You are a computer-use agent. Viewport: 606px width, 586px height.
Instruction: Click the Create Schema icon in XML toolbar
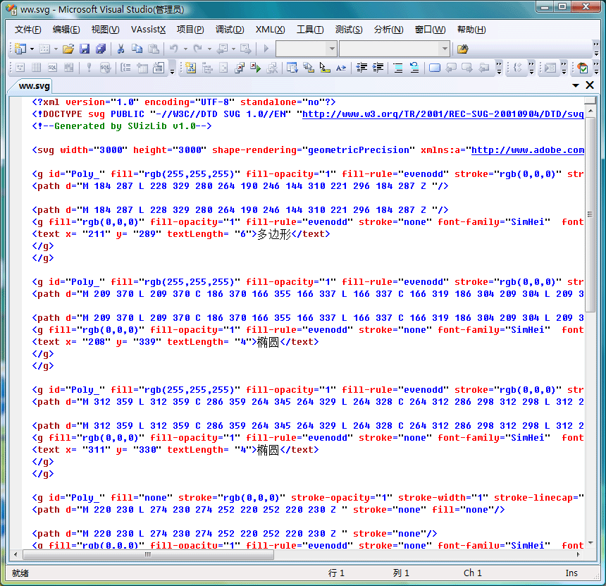pos(190,68)
